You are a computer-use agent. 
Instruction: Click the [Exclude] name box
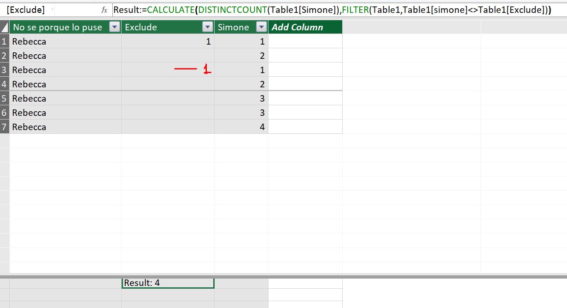coord(26,10)
